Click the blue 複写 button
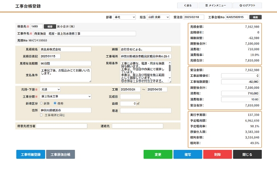Image resolution: width=277 pixels, height=173 pixels. 188,155
